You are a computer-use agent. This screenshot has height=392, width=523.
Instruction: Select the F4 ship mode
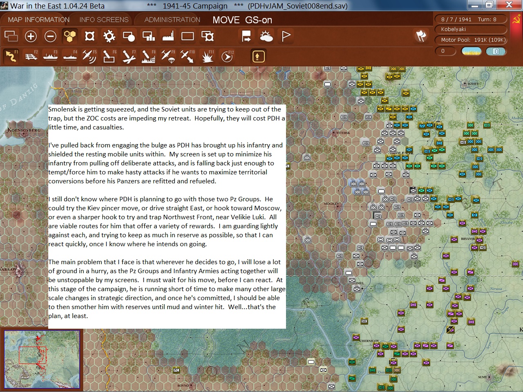point(70,56)
